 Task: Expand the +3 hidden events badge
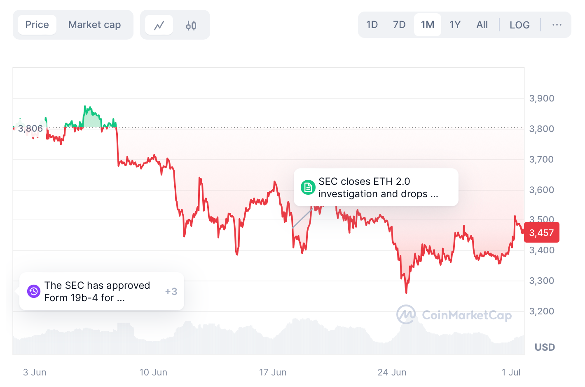[x=171, y=291]
